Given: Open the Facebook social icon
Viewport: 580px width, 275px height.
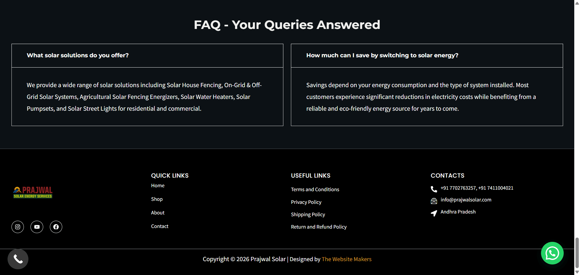Looking at the screenshot, I should pyautogui.click(x=56, y=227).
